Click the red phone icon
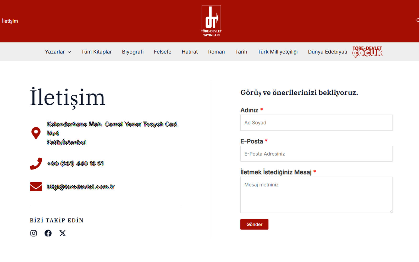The image size is (419, 262). 36,164
